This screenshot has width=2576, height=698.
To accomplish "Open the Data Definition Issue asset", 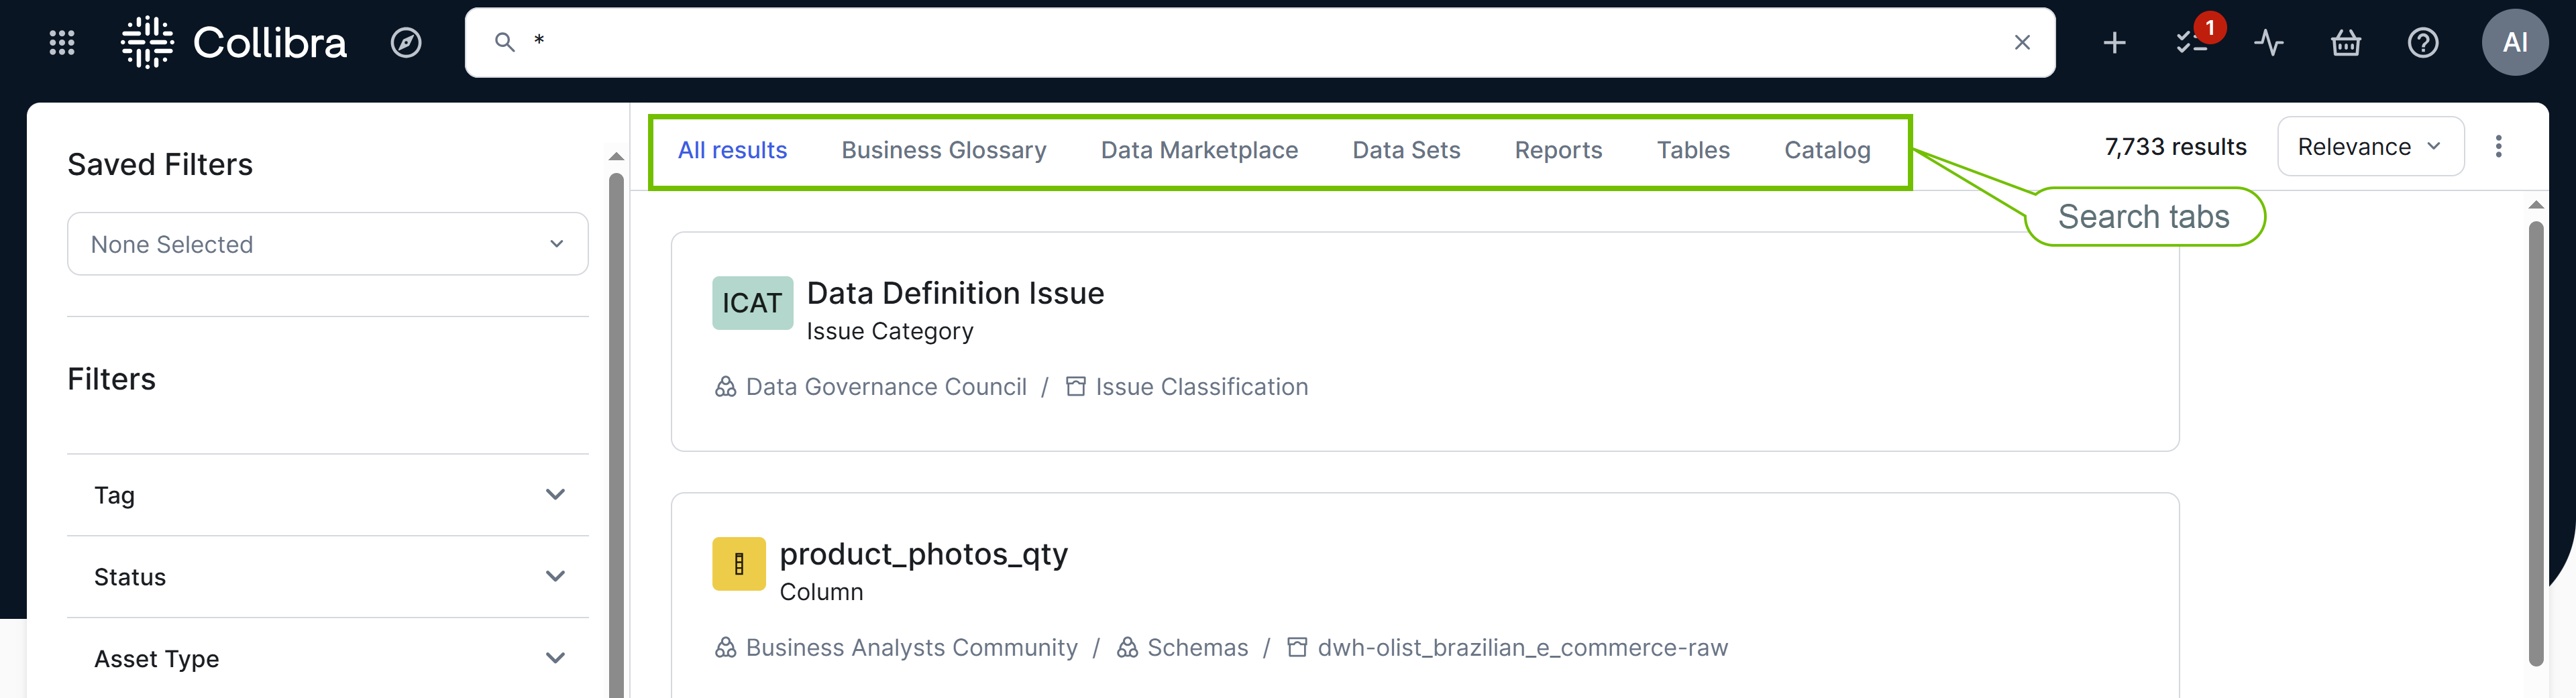I will click(x=955, y=293).
